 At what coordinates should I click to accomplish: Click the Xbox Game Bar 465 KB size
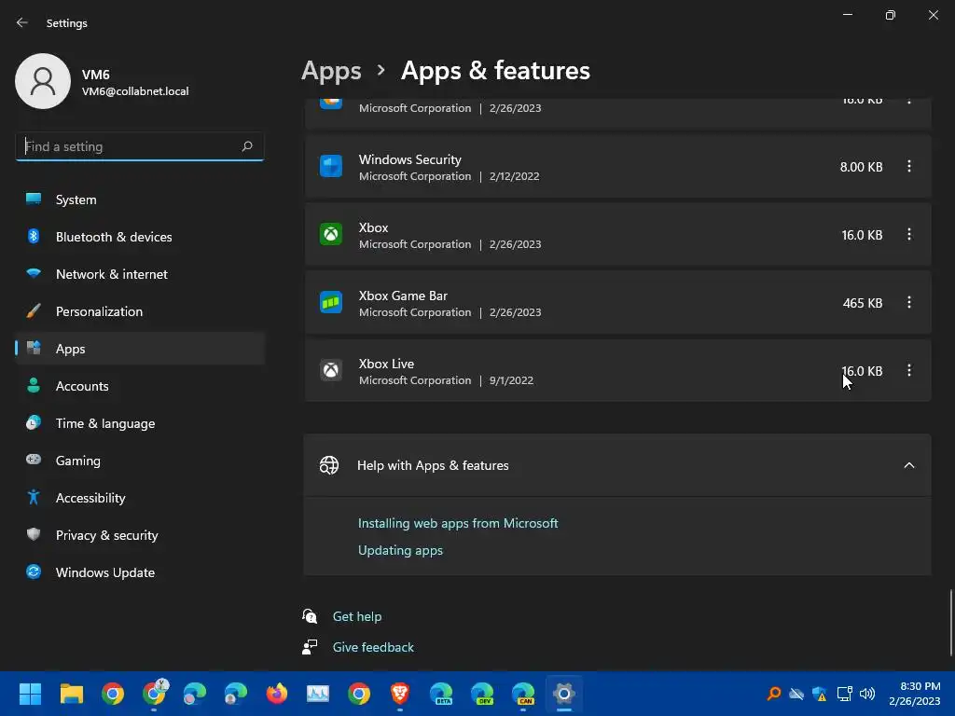[x=863, y=303]
